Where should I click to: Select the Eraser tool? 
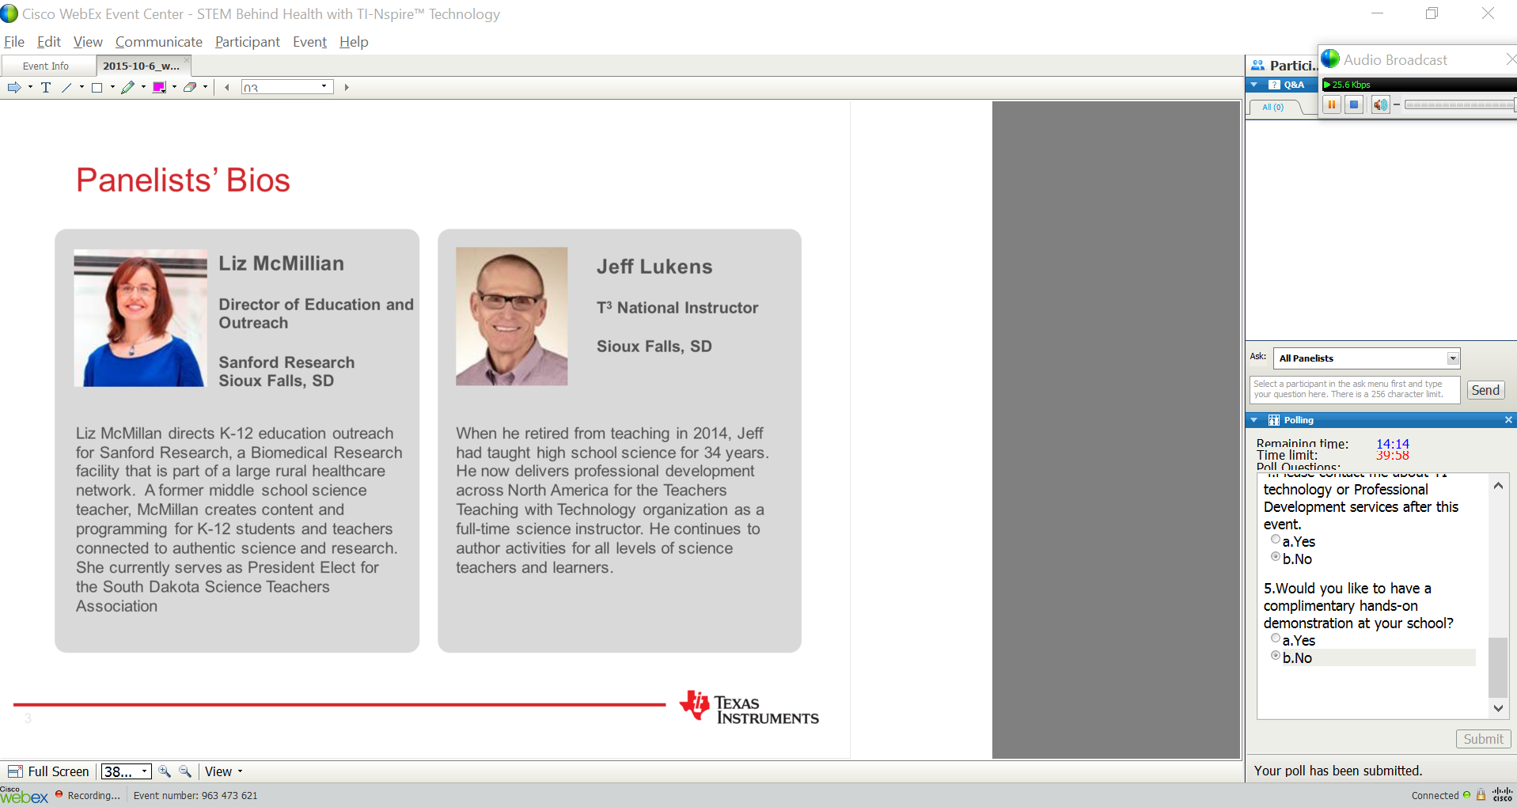click(190, 87)
